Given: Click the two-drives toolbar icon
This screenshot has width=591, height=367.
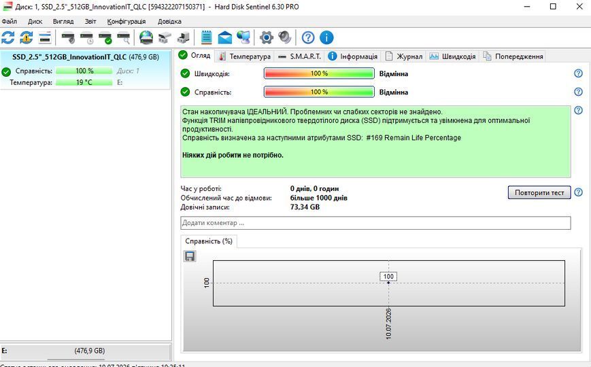Looking at the screenshot, I should 165,37.
